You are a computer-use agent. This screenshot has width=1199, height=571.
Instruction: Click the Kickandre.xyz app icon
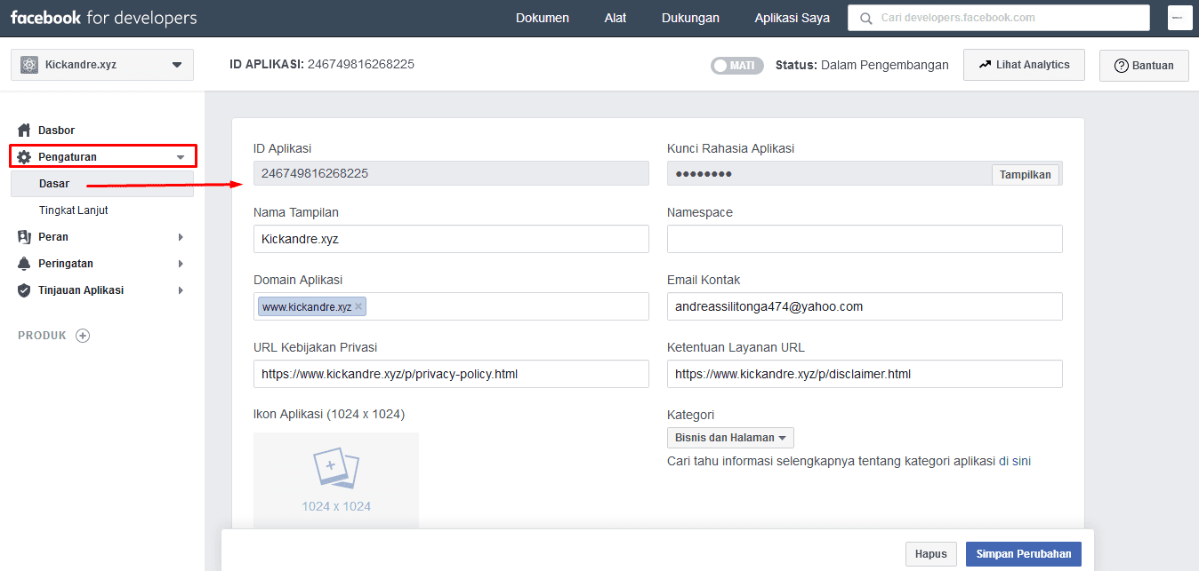point(29,65)
